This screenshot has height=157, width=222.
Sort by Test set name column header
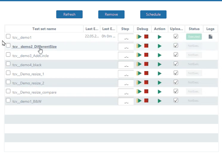click(44, 29)
